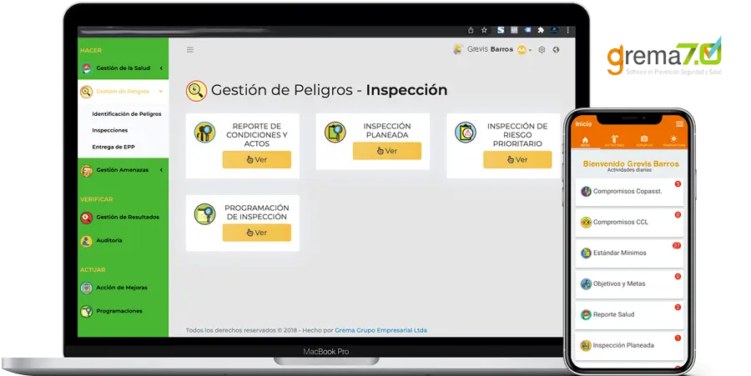Expand the Gestión Amenazas chevron
Viewport: 751px width, 376px height.
coord(161,170)
